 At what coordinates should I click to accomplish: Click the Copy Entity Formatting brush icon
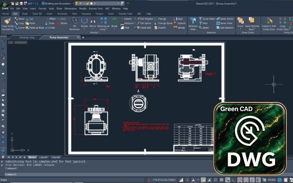pyautogui.click(x=8, y=21)
